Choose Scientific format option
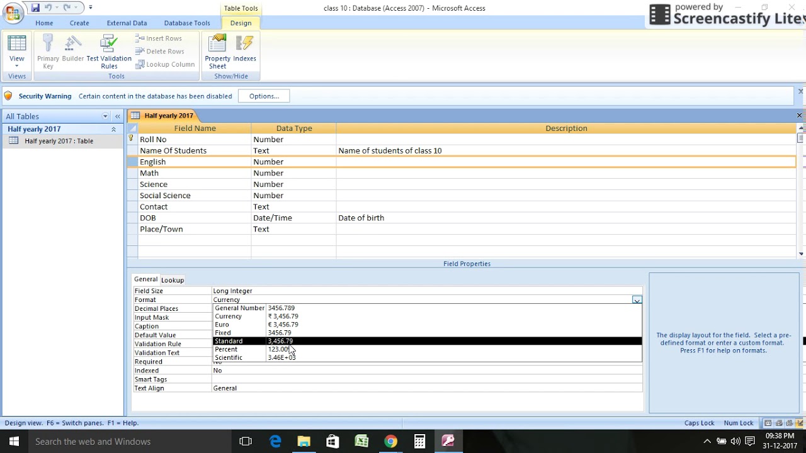 coord(427,357)
